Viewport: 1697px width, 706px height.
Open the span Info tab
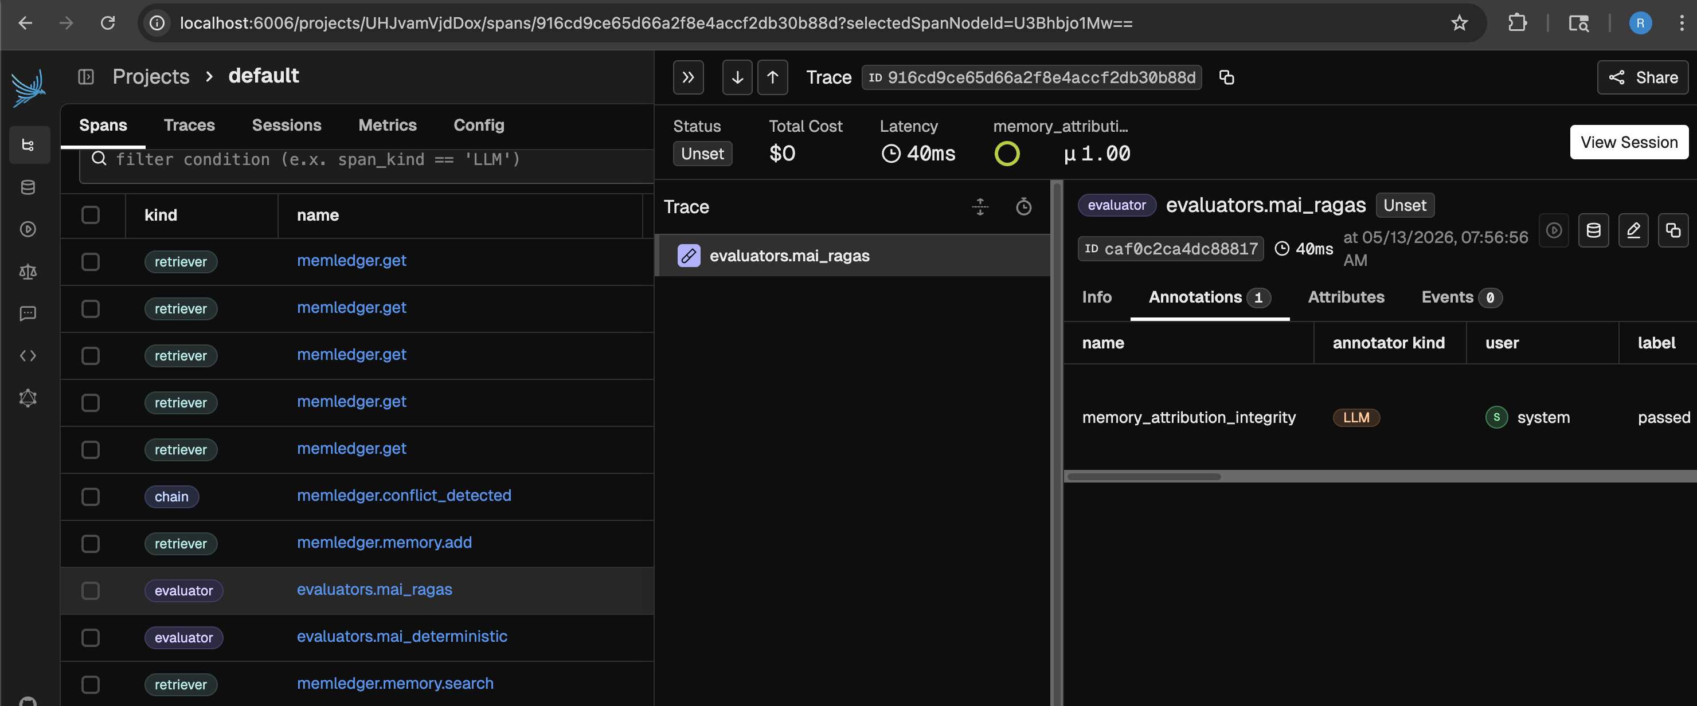[x=1097, y=297]
